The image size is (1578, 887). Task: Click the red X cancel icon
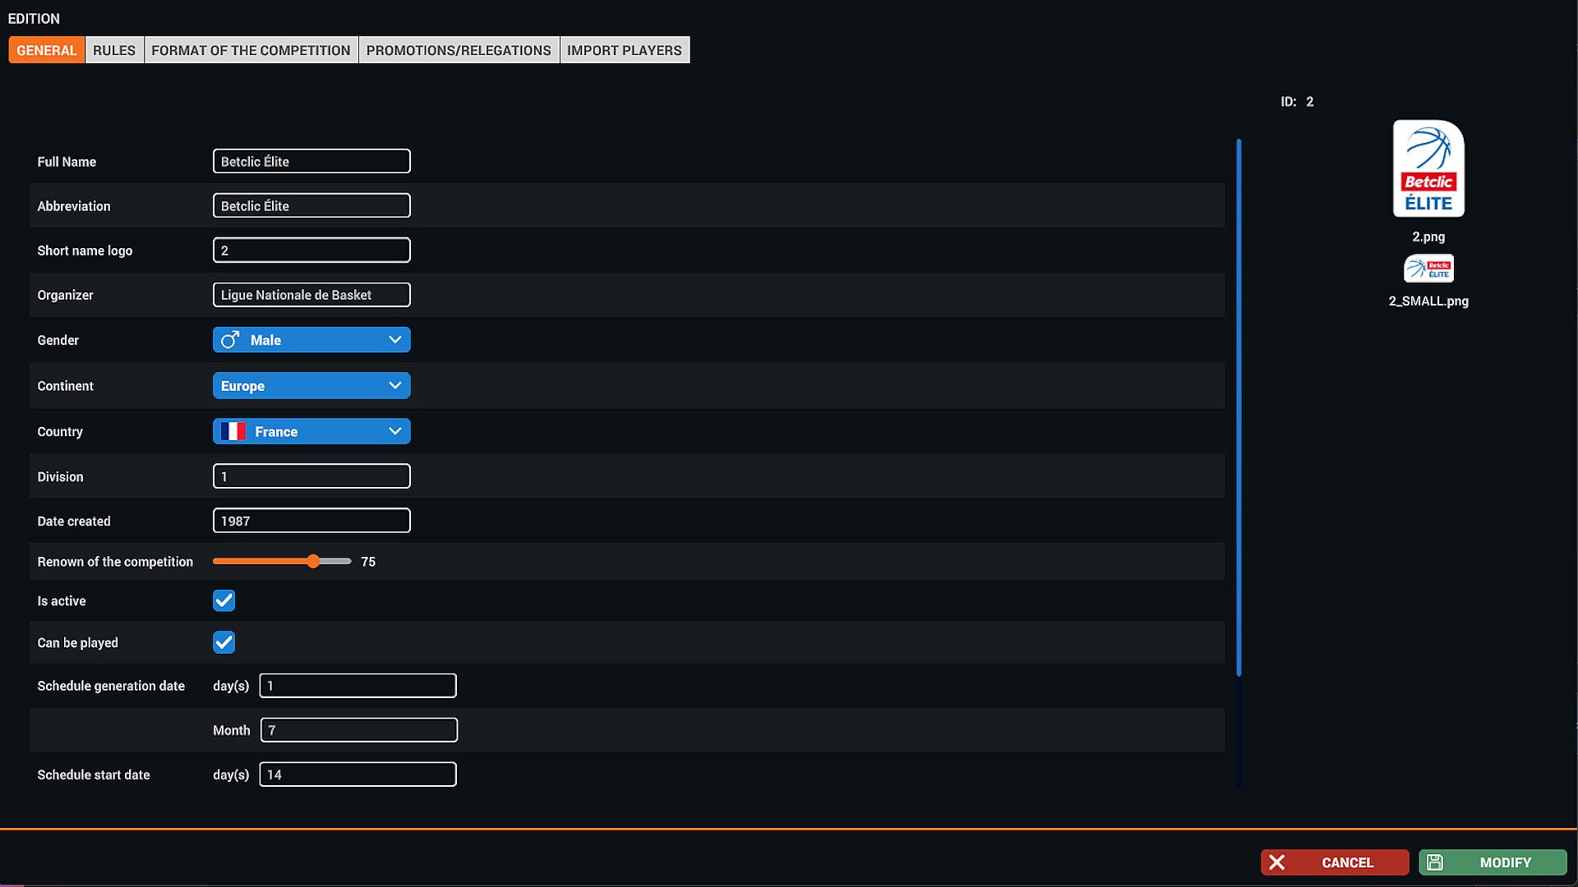1276,862
